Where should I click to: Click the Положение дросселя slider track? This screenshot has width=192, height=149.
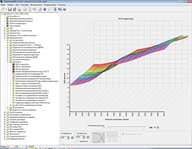point(127,127)
